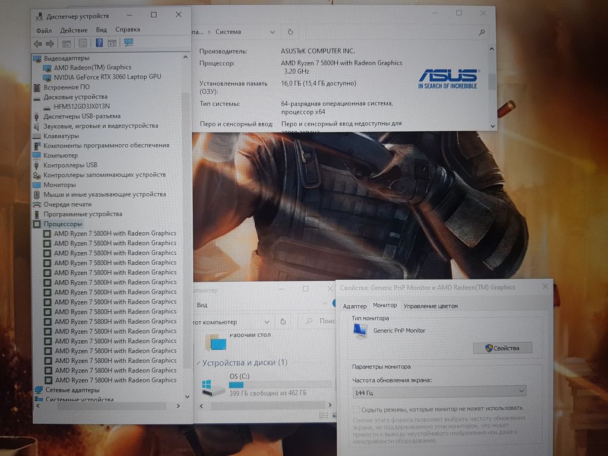608x456 pixels.
Task: Select the OS (C:) drive icon
Action: coord(213,387)
